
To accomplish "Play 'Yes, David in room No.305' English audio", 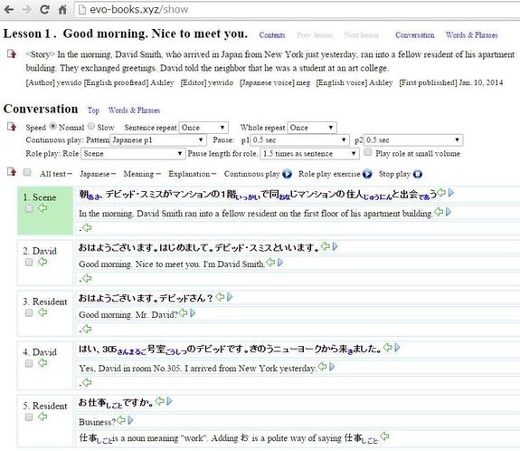I will pos(332,367).
